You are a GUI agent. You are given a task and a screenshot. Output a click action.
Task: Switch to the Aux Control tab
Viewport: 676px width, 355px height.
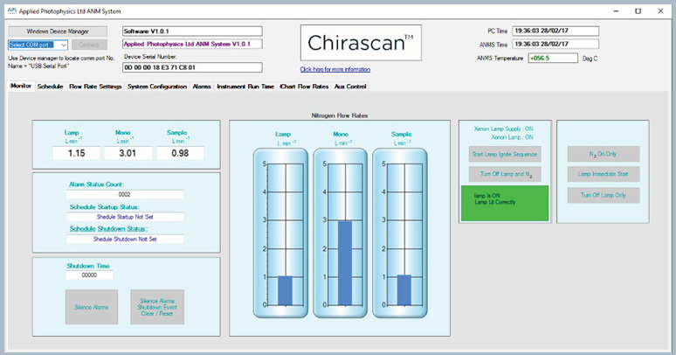[x=350, y=87]
